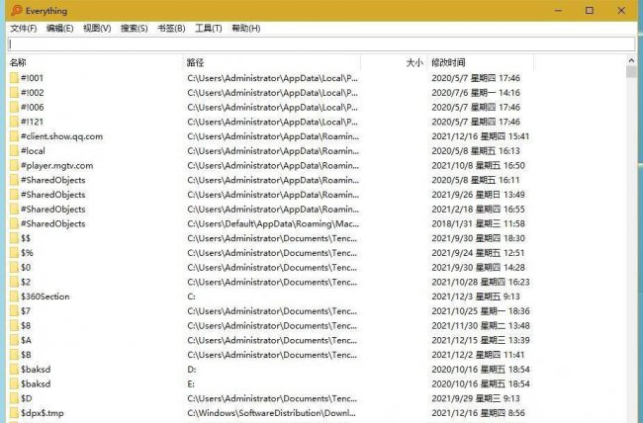Select folder icon of $0
The image size is (643, 423).
point(15,267)
